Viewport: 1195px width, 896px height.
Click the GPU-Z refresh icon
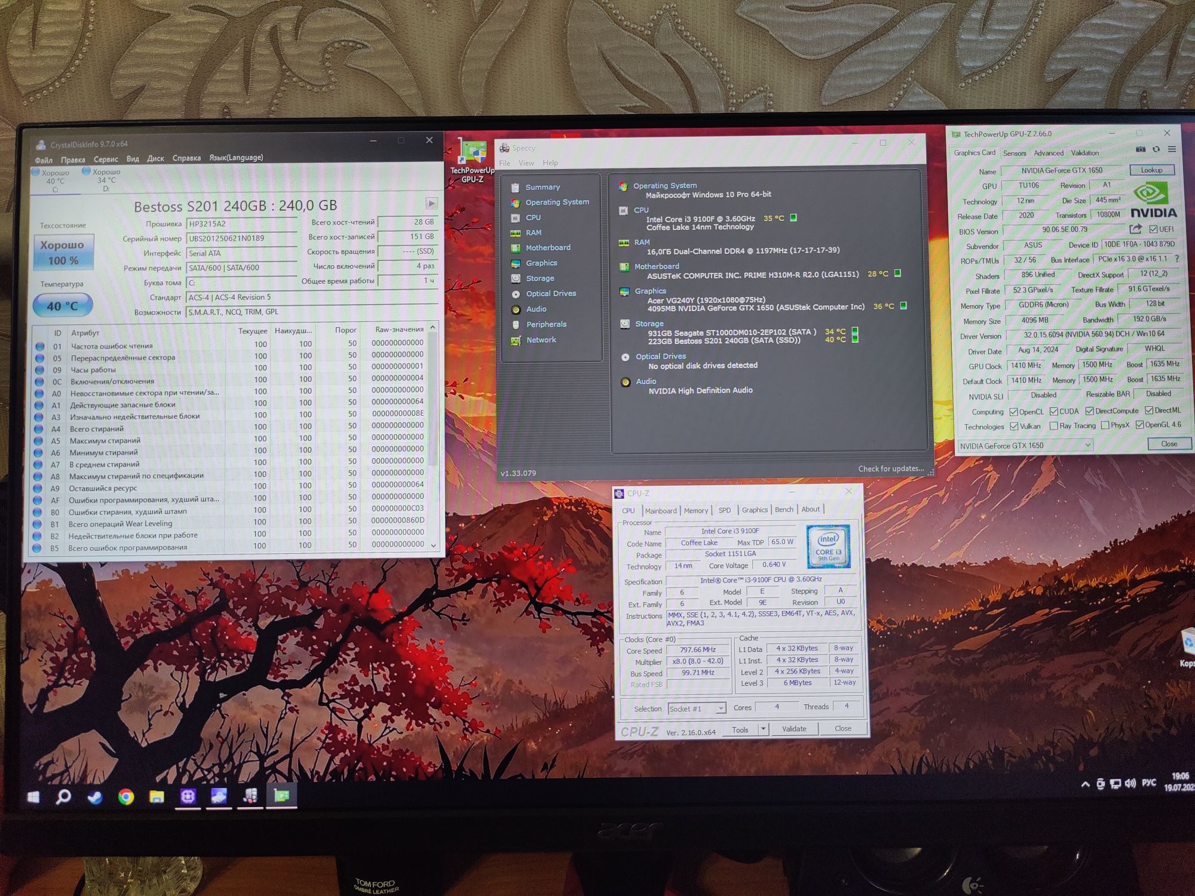click(x=1156, y=149)
